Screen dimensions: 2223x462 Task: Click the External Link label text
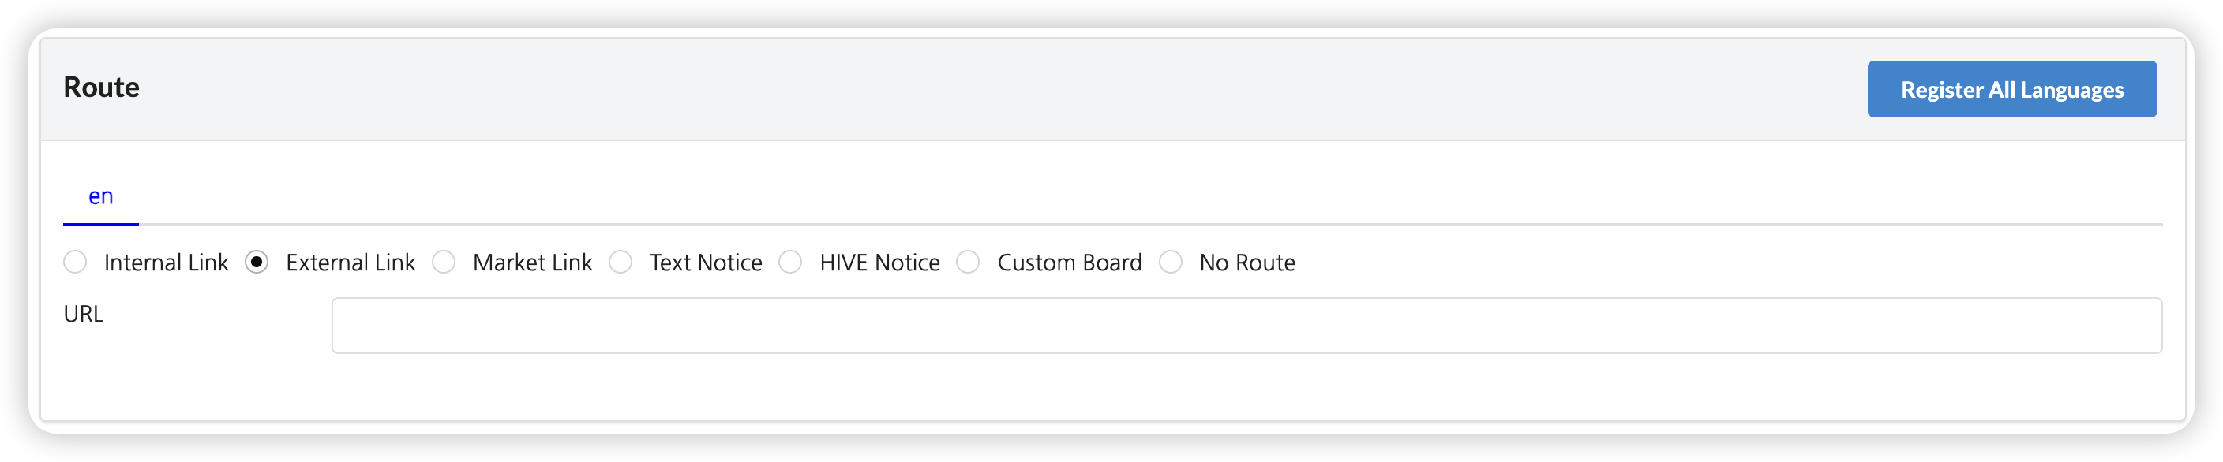pyautogui.click(x=351, y=263)
